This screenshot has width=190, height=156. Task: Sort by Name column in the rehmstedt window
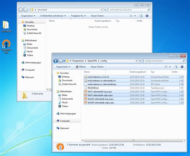[52, 21]
